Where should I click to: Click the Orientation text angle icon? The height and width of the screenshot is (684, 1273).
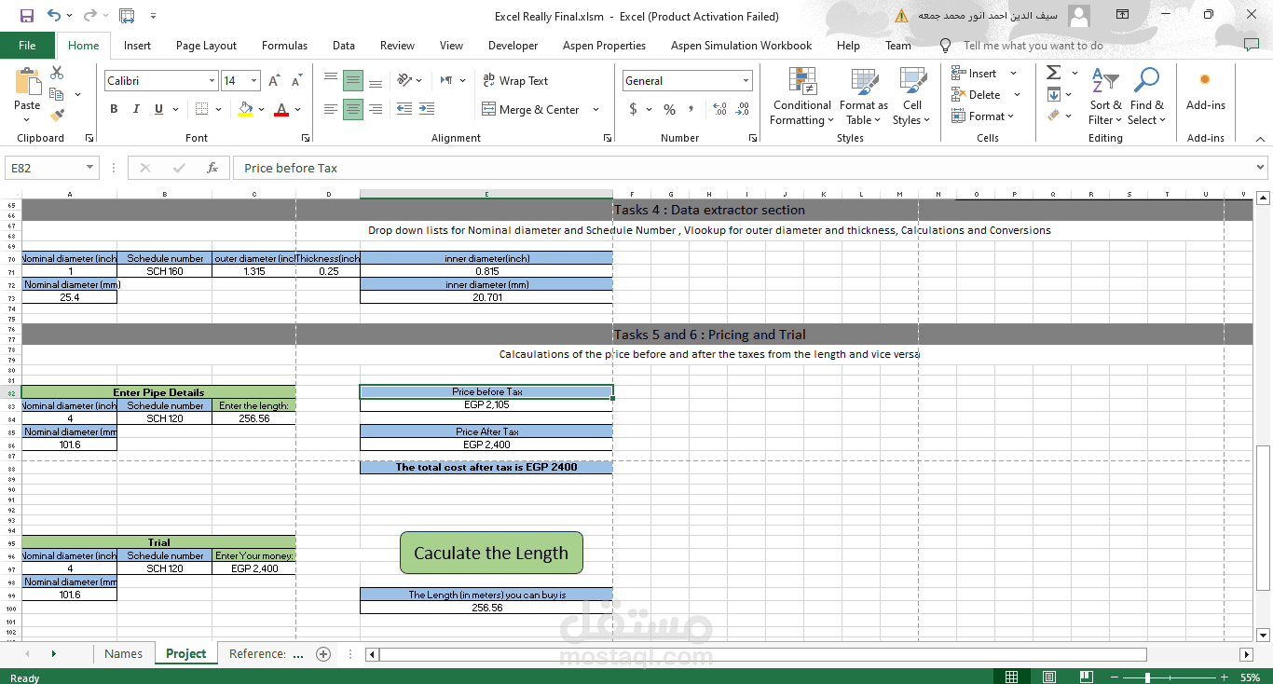(x=404, y=80)
